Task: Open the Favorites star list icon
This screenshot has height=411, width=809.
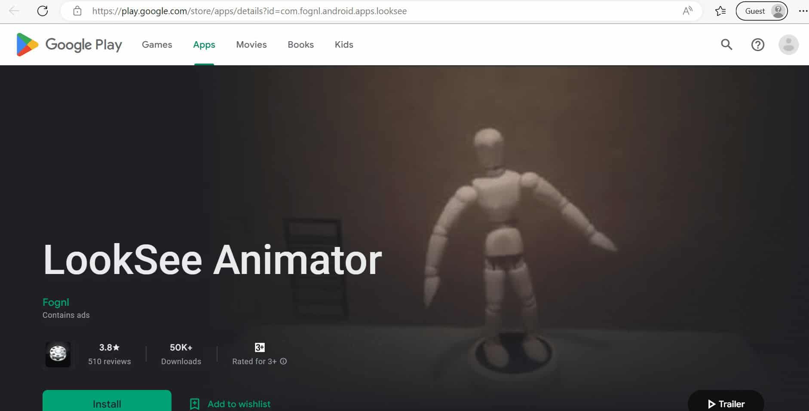Action: pos(720,11)
